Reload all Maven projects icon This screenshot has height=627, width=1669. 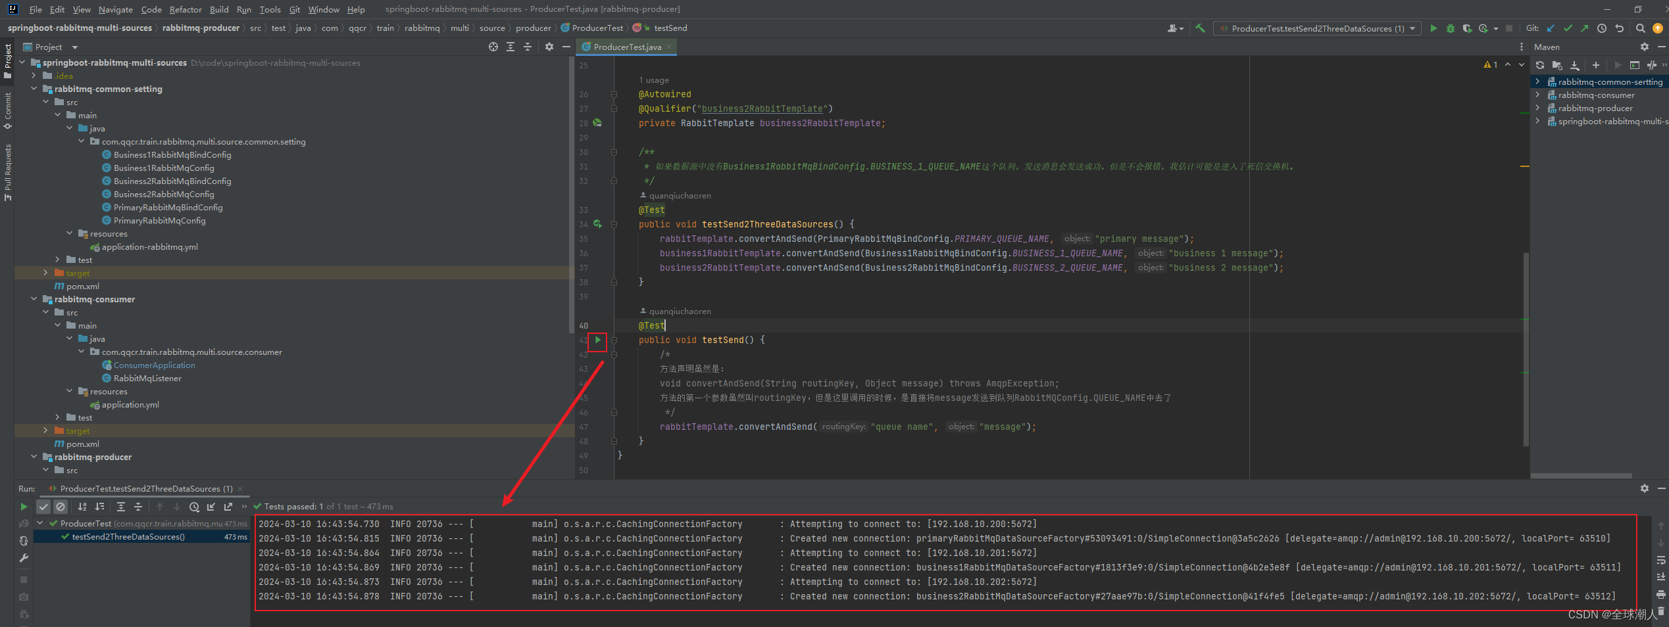coord(1540,65)
